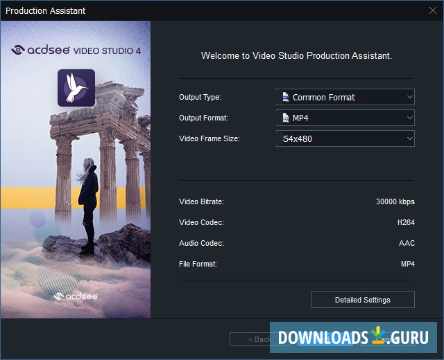Click the Video Frame Size label
This screenshot has width=444, height=360.
click(210, 138)
